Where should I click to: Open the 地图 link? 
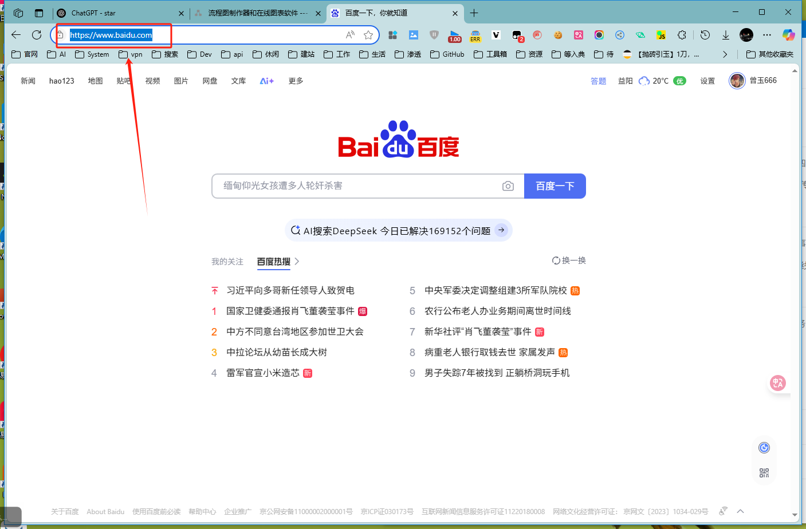point(96,81)
